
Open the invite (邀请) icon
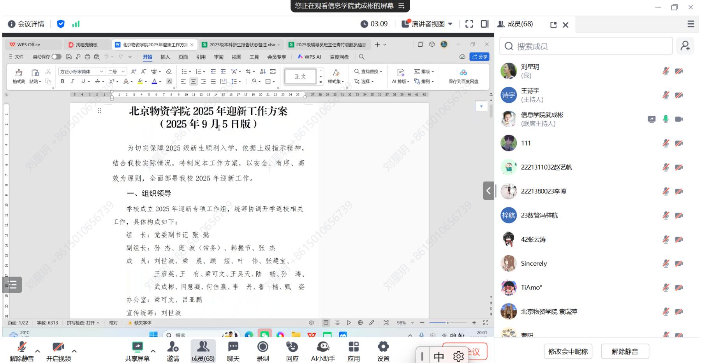173,347
